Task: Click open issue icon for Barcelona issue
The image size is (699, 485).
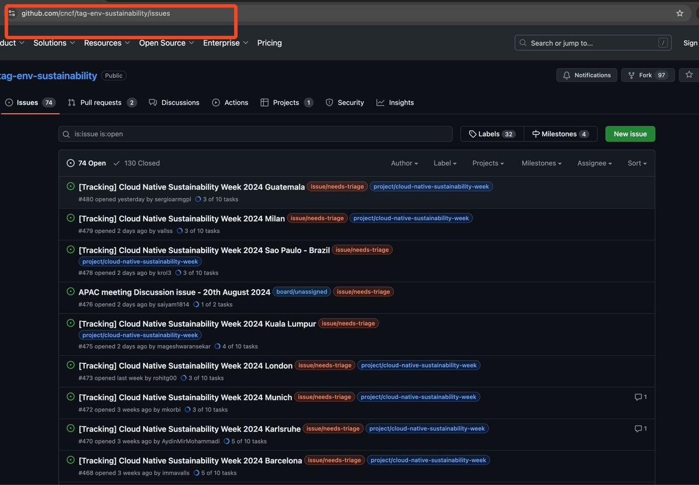Action: (70, 459)
